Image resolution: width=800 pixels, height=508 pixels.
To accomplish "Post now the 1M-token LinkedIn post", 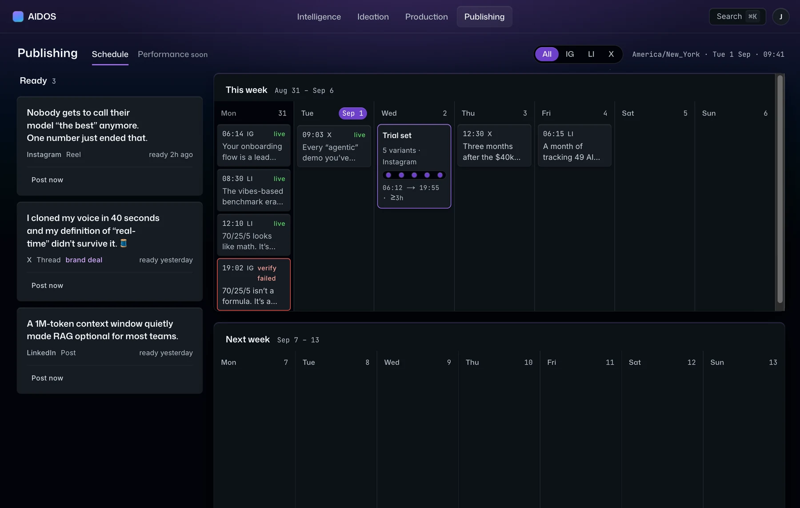I will click(x=47, y=378).
